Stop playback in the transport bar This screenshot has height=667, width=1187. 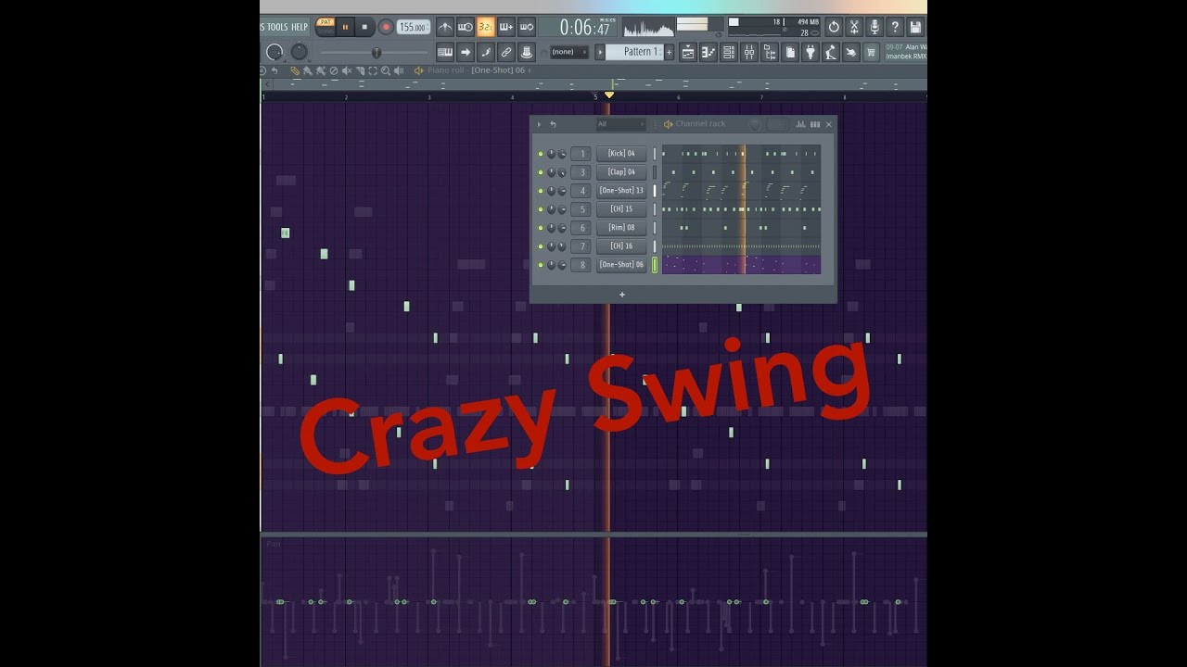[x=364, y=27]
